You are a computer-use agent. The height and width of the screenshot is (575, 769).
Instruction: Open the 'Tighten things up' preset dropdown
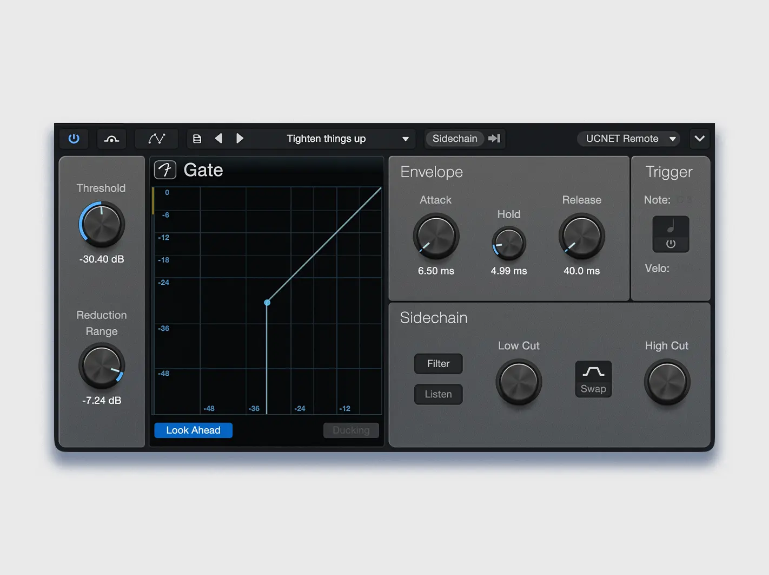405,139
